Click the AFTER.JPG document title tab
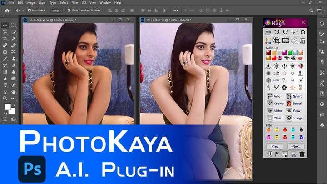This screenshot has height=184, width=327. tap(169, 20)
